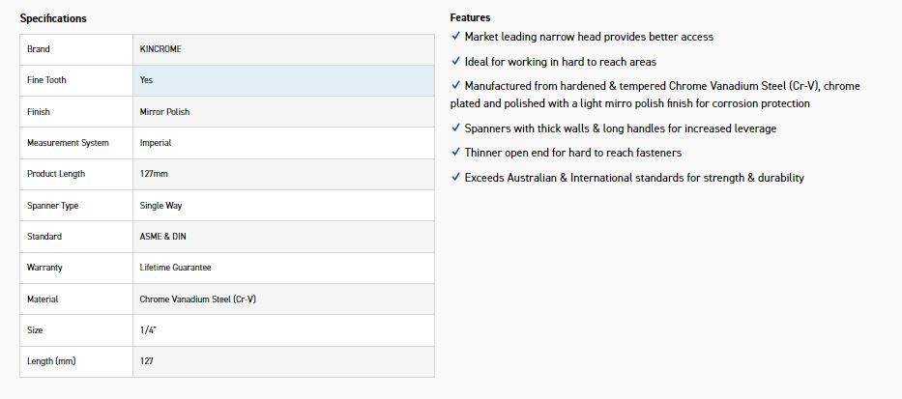Screen dimensions: 902x399
Task: Click the 'Mirror Polish' finish value
Action: (x=164, y=112)
